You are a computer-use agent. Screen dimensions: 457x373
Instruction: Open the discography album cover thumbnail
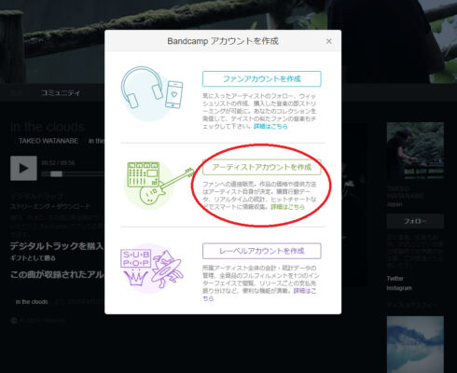[x=415, y=344]
